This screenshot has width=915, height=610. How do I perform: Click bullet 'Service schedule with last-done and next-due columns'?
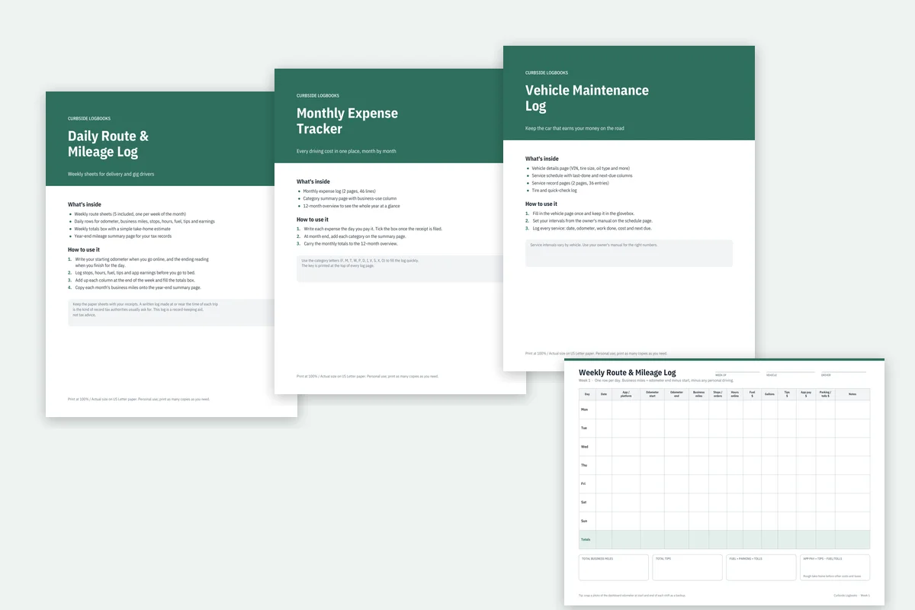582,175
